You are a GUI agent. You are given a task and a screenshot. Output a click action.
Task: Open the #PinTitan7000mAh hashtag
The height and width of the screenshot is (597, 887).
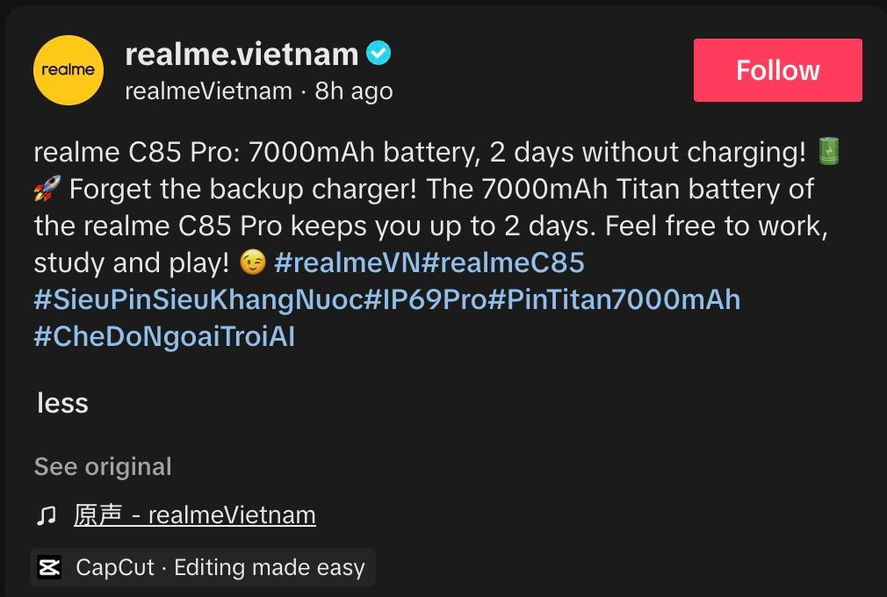tap(615, 299)
